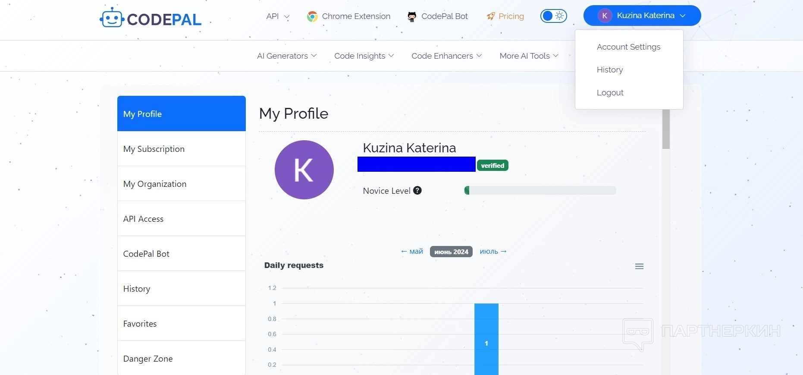This screenshot has height=375, width=803.
Task: Expand the More AI Tools menu
Action: click(529, 56)
